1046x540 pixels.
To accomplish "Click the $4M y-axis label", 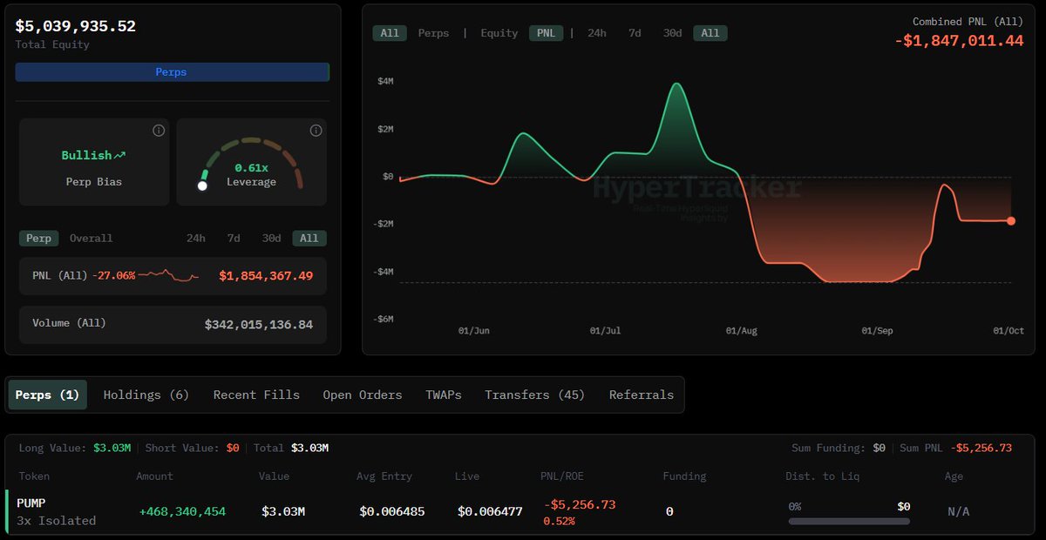I will (385, 81).
